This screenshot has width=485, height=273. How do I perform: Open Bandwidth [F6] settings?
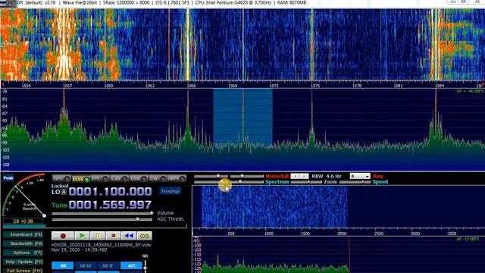point(23,243)
